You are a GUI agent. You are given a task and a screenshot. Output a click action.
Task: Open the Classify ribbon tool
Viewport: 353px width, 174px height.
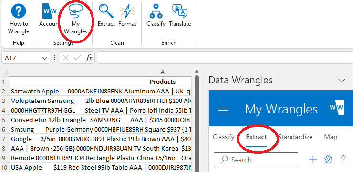[x=156, y=16]
